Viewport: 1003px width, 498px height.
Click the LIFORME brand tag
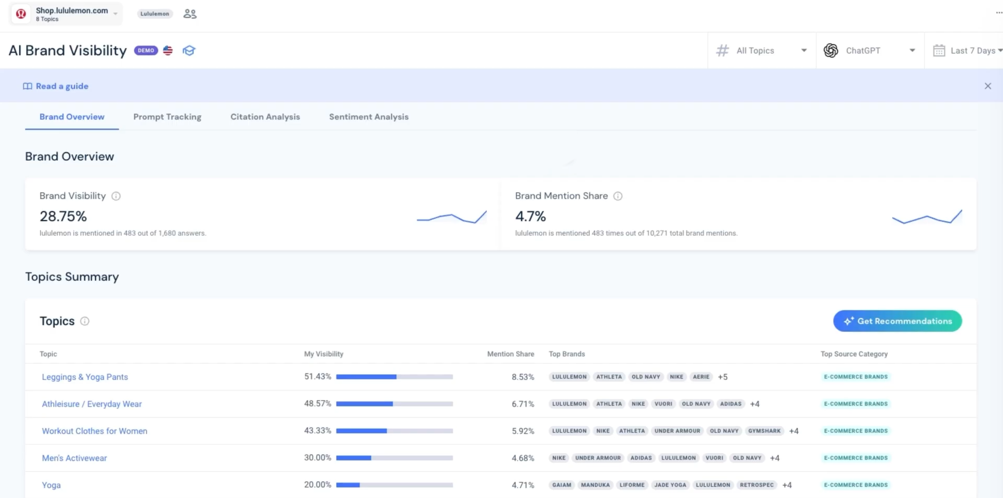[x=632, y=485]
